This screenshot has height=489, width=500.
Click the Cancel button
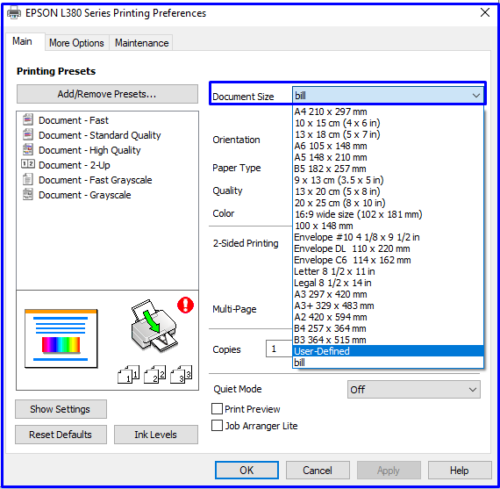pyautogui.click(x=318, y=471)
